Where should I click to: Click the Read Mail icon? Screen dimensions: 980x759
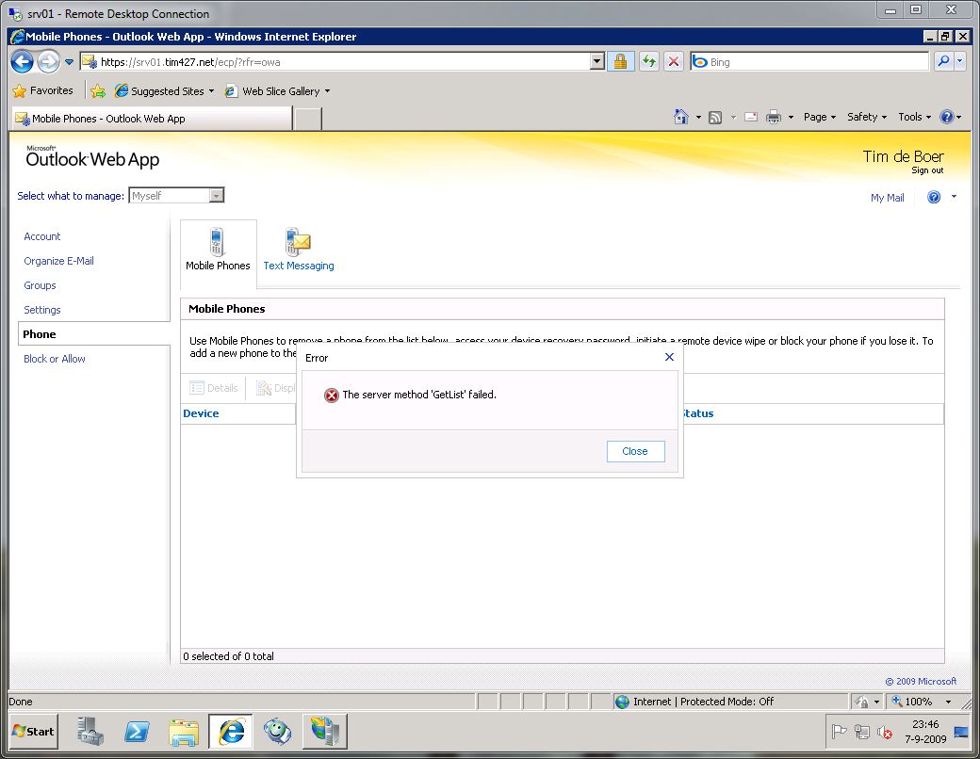(751, 118)
